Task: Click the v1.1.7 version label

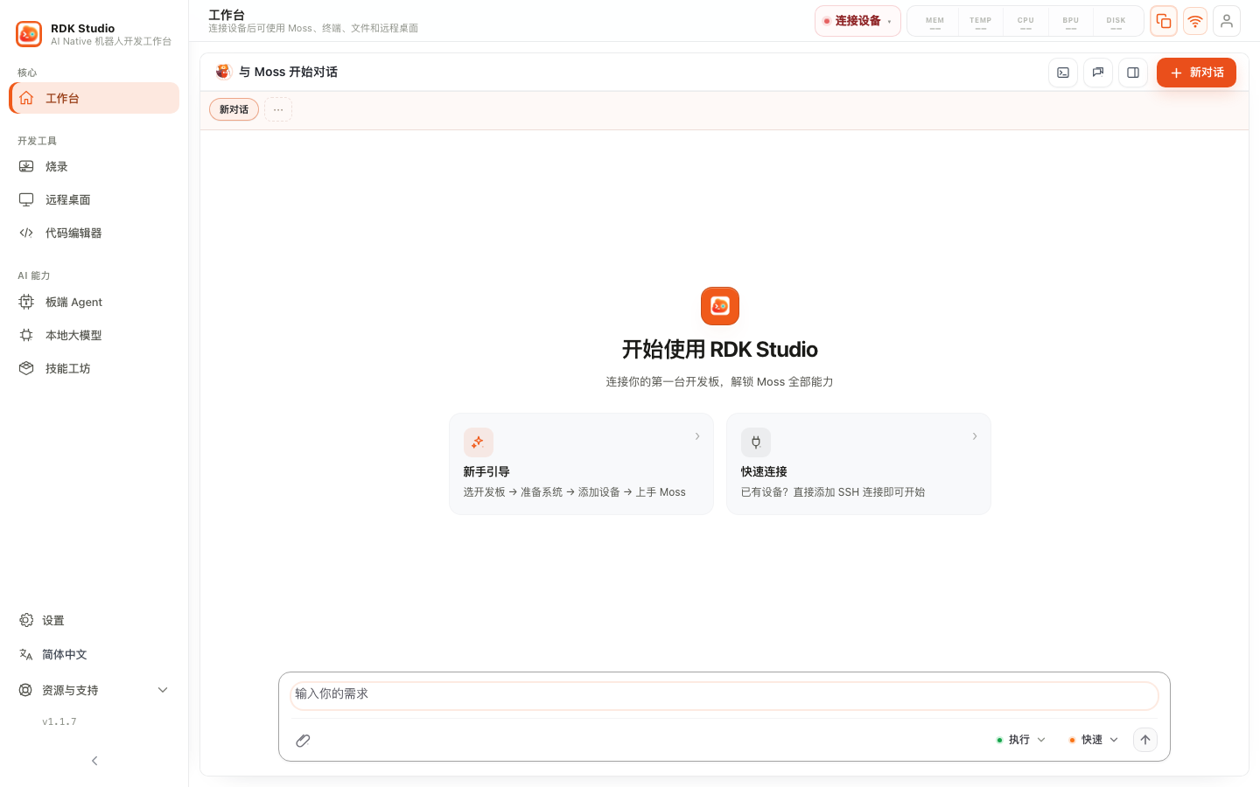Action: coord(59,721)
